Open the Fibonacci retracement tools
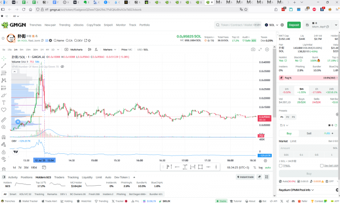The height and width of the screenshot is (203, 340). pos(4,73)
